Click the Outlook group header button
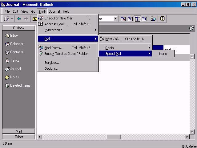Screen dimensions: 197x148 click(x=18, y=28)
